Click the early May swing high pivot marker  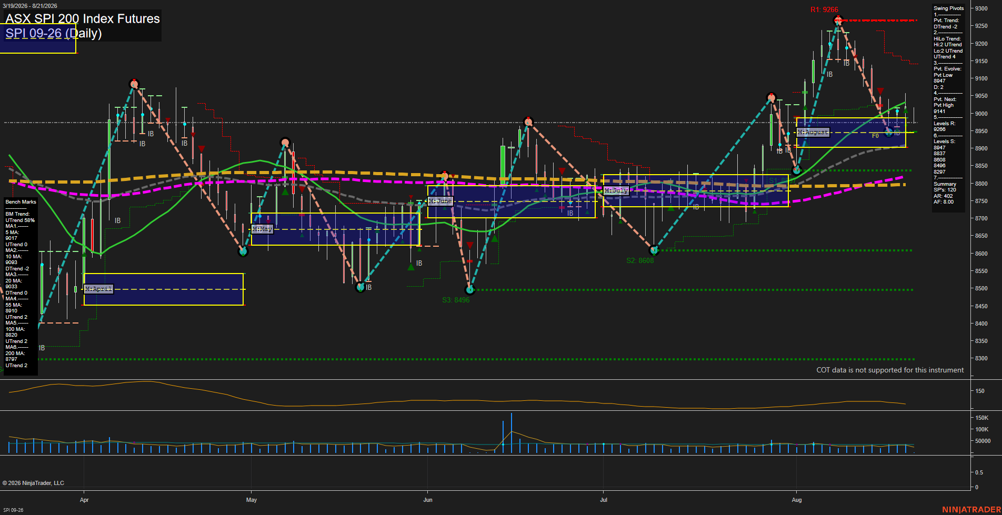click(285, 142)
